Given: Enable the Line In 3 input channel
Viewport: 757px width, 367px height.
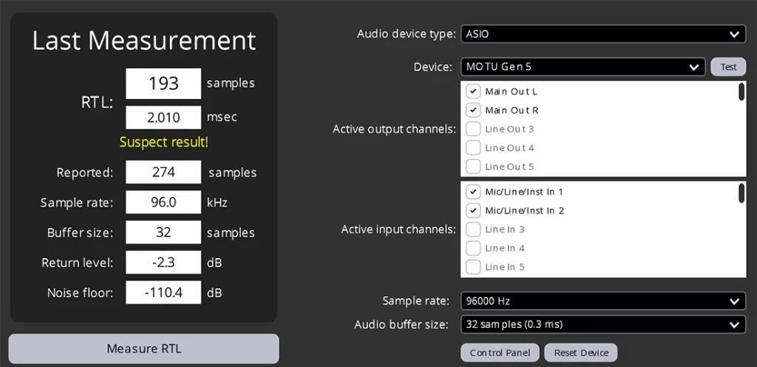Looking at the screenshot, I should pyautogui.click(x=473, y=229).
